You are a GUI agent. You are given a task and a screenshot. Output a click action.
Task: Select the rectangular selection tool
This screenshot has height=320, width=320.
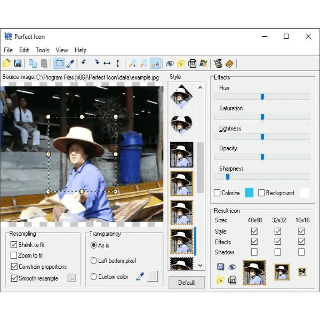pyautogui.click(x=59, y=63)
